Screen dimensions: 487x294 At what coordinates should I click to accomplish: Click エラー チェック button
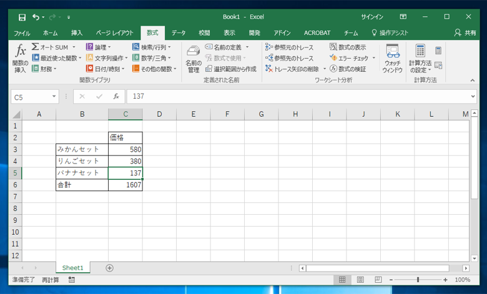click(349, 58)
